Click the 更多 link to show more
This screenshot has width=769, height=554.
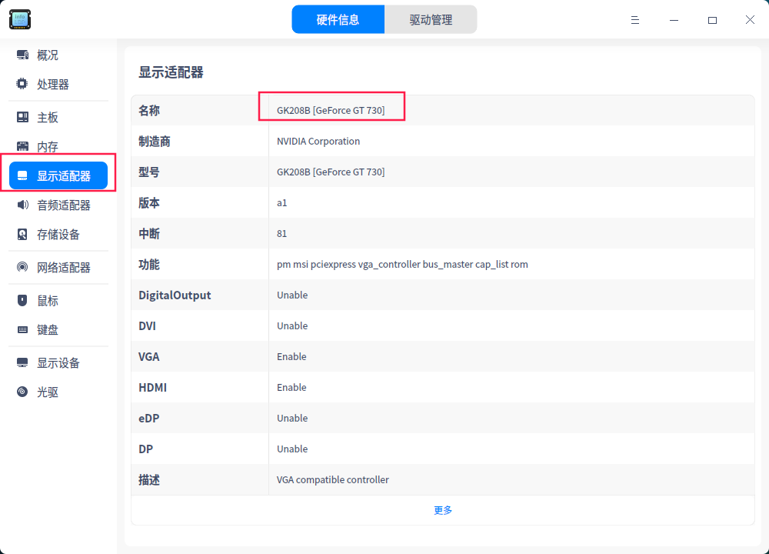(443, 510)
